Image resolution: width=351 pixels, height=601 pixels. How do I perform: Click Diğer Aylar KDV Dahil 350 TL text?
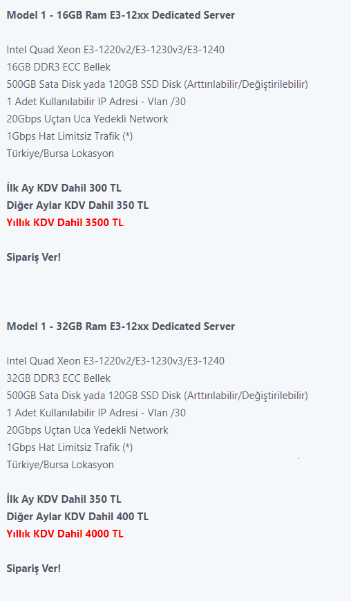(x=77, y=205)
